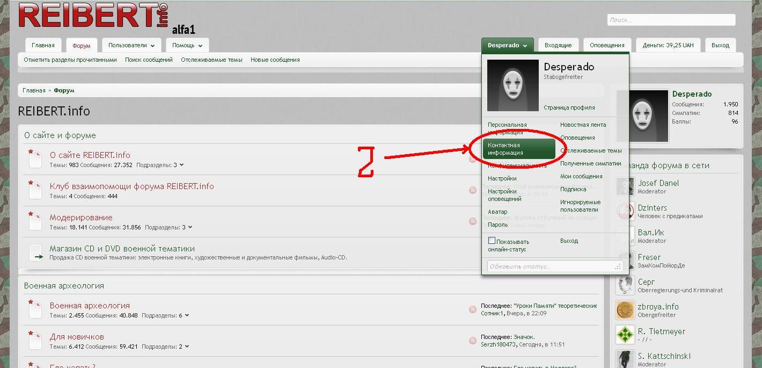Open the Входящие tab
762x368 pixels.
pos(558,46)
